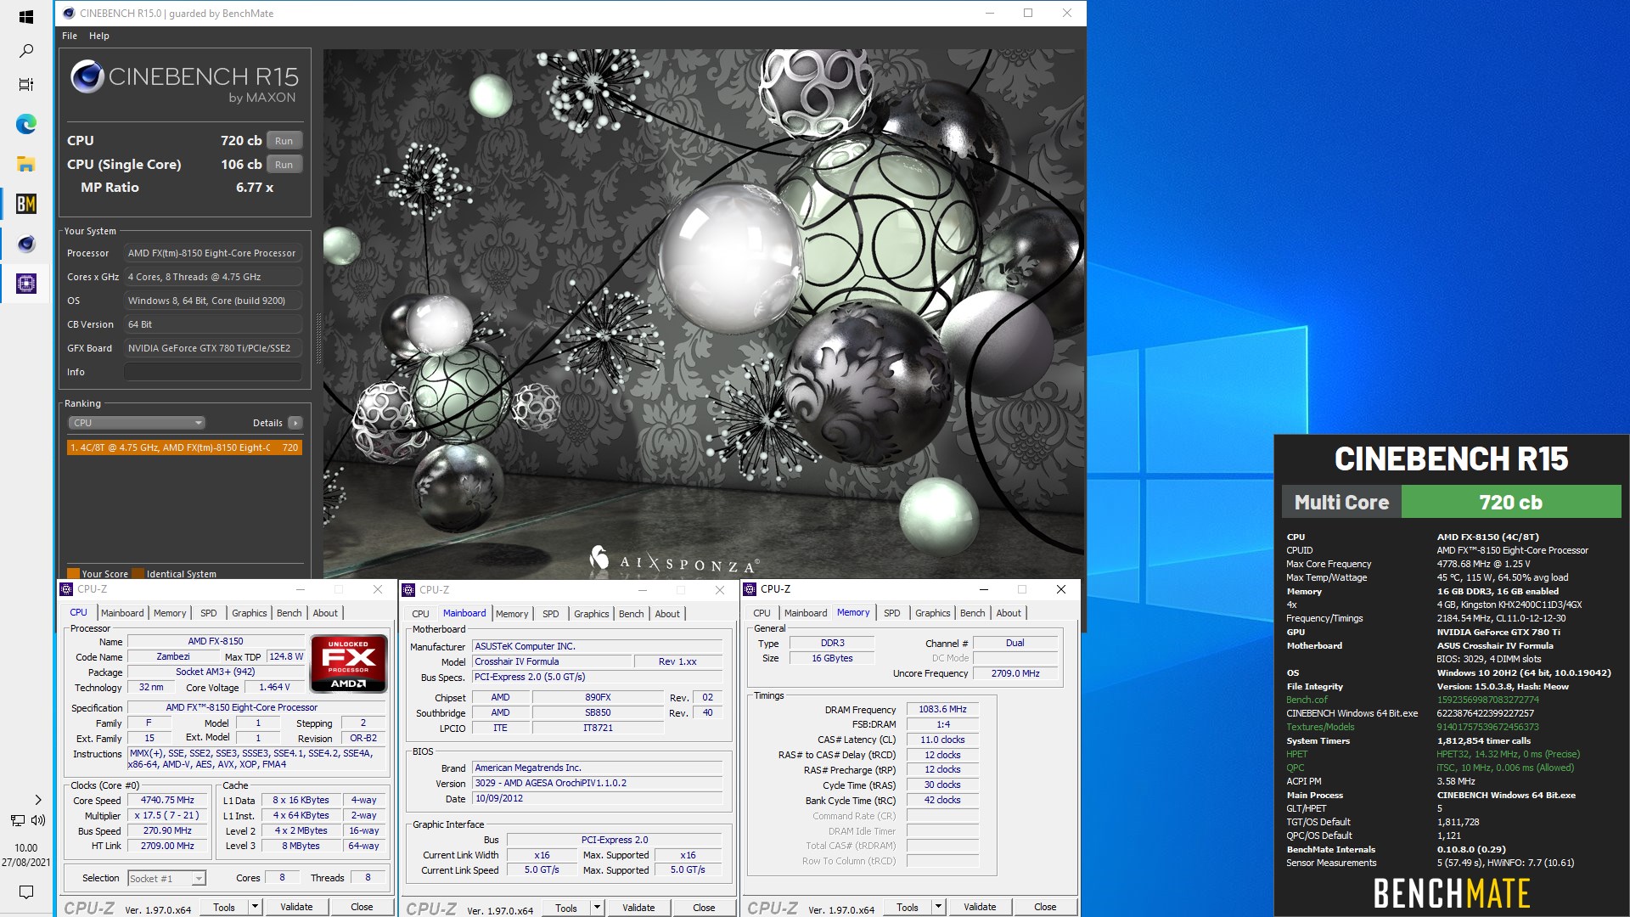
Task: Open Windows search from the taskbar
Action: pyautogui.click(x=25, y=51)
